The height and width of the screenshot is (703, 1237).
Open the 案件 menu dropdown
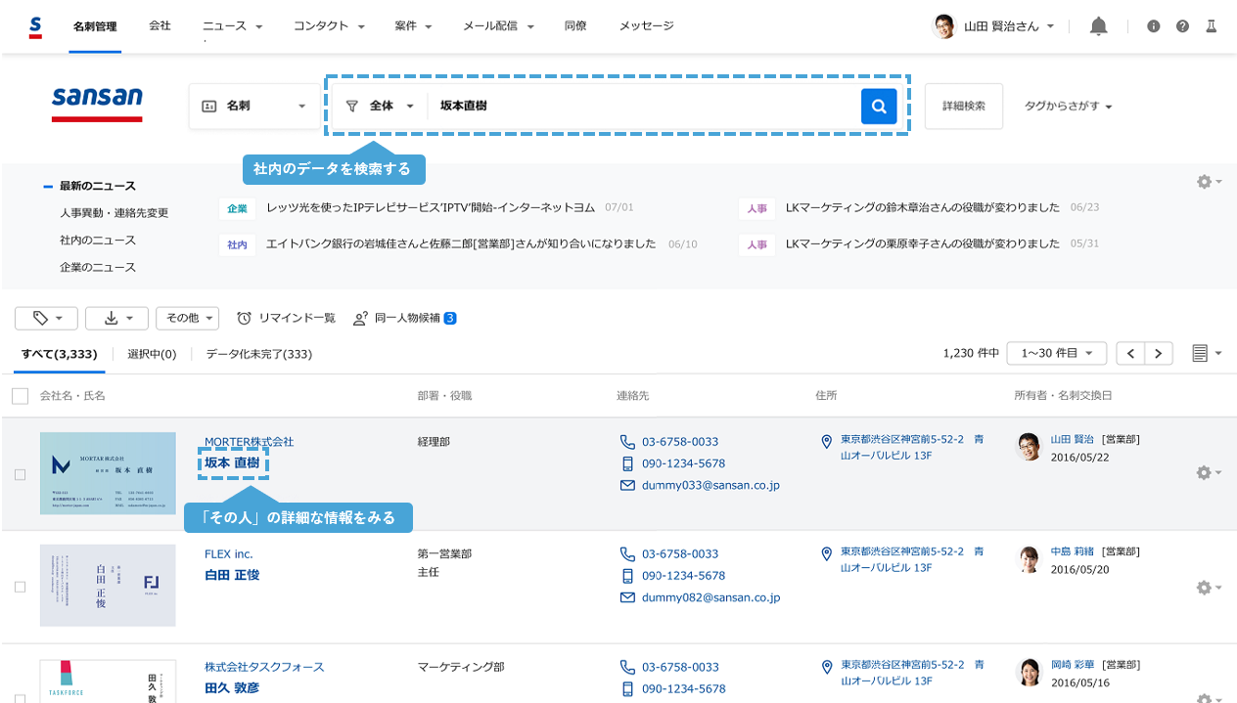[413, 26]
